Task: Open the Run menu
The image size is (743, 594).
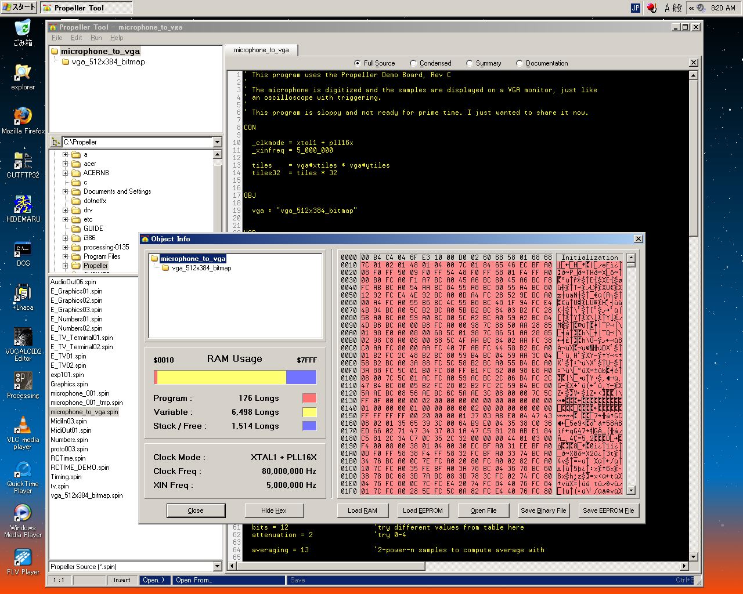Action: (x=96, y=38)
